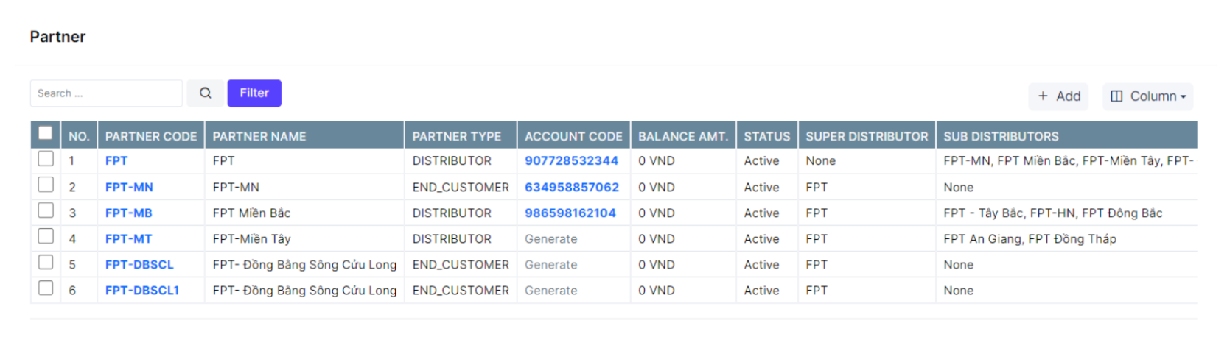The height and width of the screenshot is (337, 1227).
Task: Open partner code link FPT-DBSCL
Action: point(139,265)
